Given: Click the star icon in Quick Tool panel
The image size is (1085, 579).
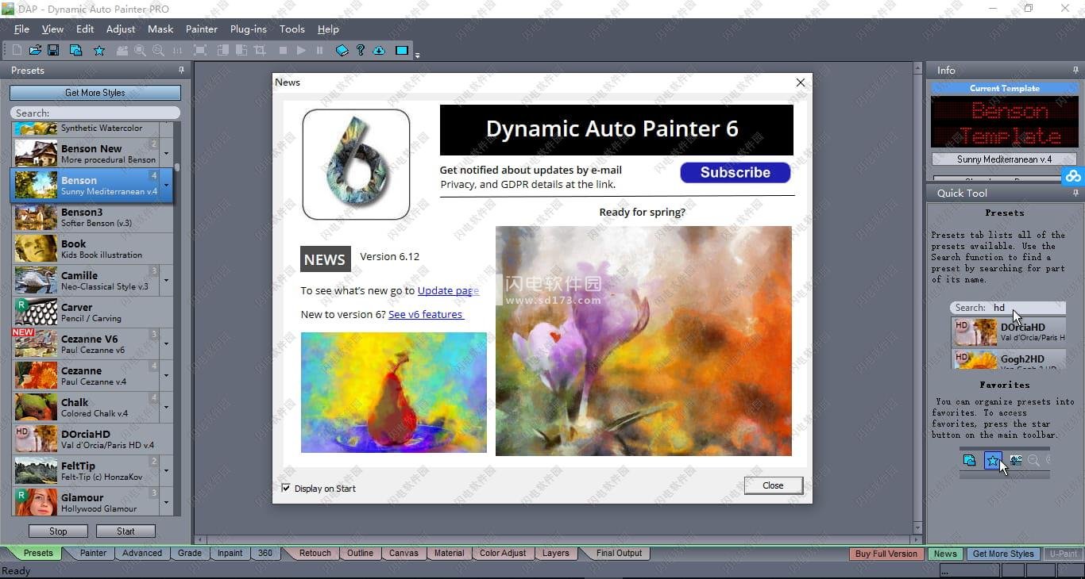Looking at the screenshot, I should tap(992, 460).
